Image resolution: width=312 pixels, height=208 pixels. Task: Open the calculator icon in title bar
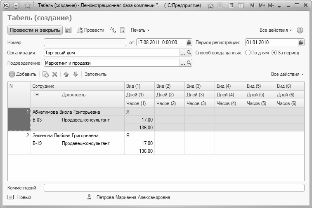tap(232, 6)
